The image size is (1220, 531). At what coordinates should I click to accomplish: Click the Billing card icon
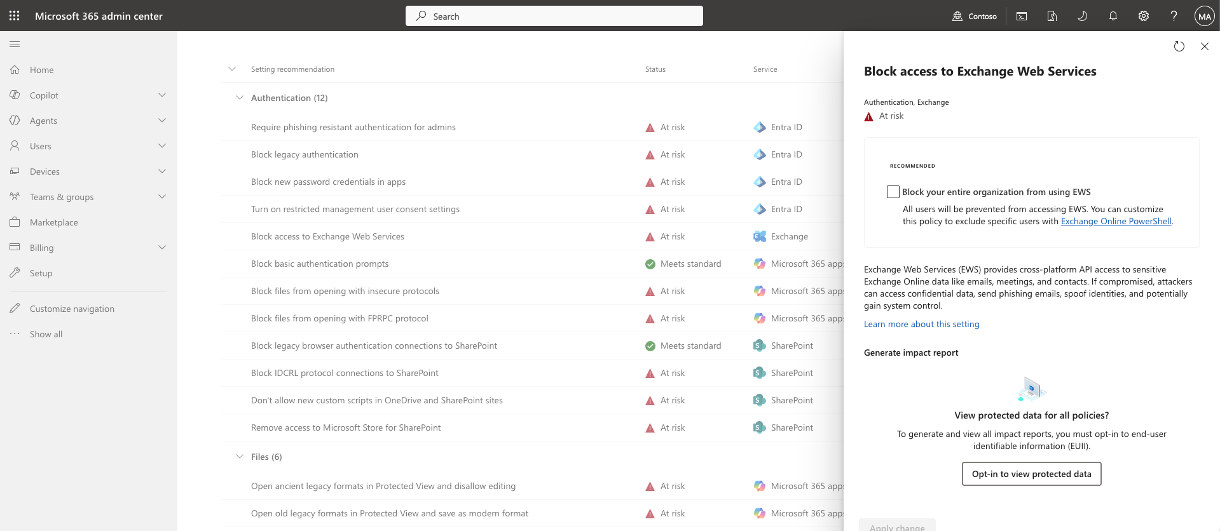[15, 248]
